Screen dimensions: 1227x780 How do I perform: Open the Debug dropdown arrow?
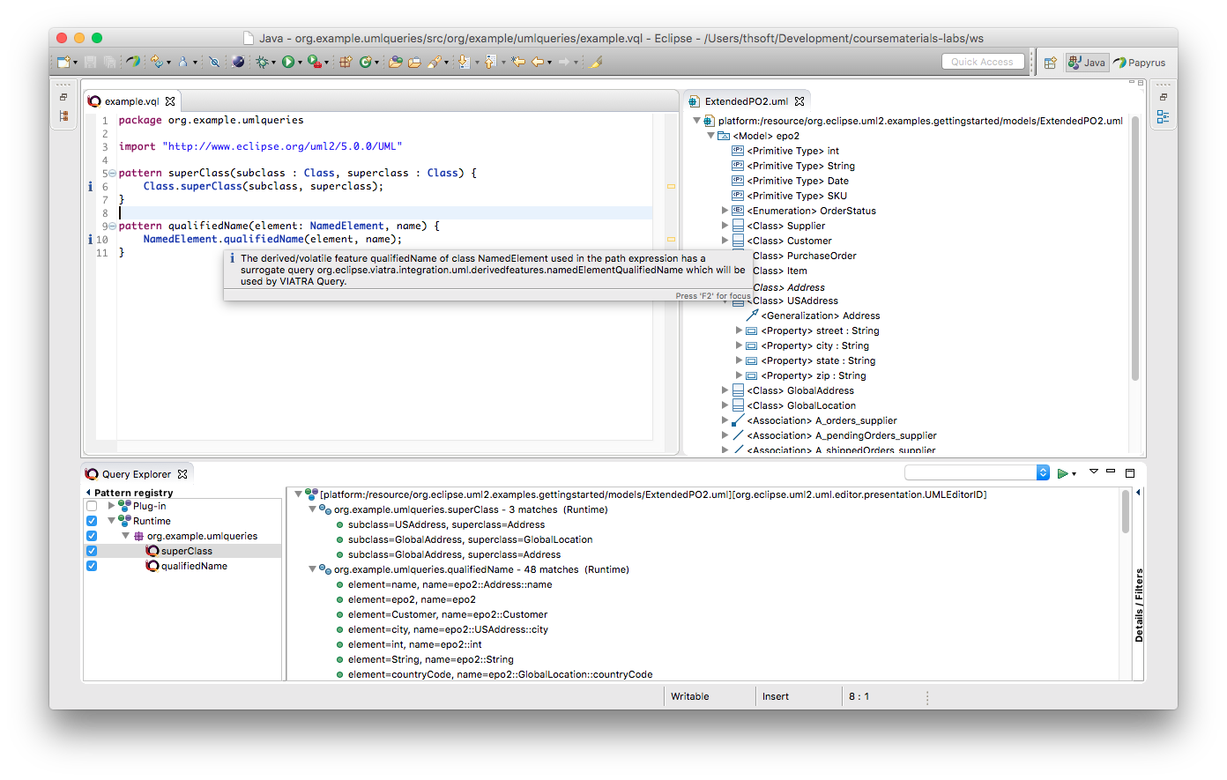pos(273,63)
